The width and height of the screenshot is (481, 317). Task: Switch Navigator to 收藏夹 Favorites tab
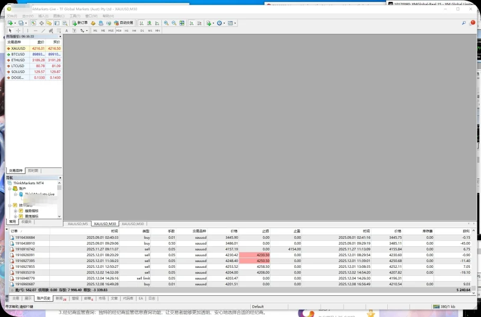pos(26,222)
